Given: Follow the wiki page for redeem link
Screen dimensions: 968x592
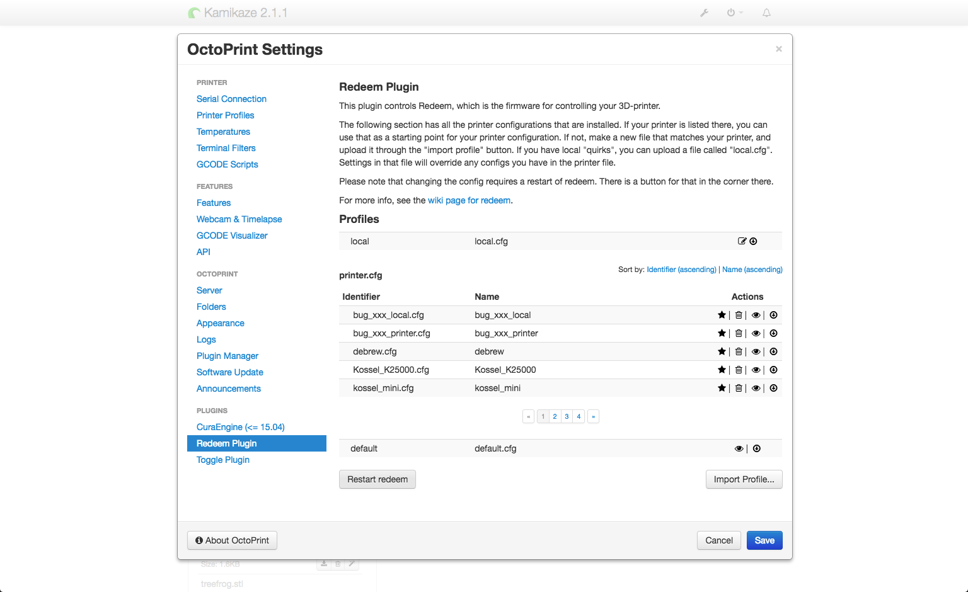Looking at the screenshot, I should pos(470,200).
